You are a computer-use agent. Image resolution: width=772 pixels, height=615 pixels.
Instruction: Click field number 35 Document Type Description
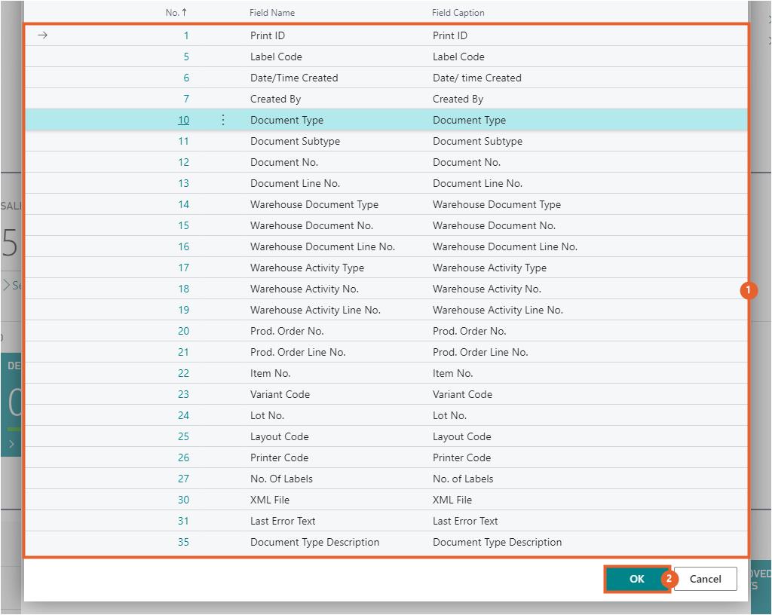[x=183, y=542]
